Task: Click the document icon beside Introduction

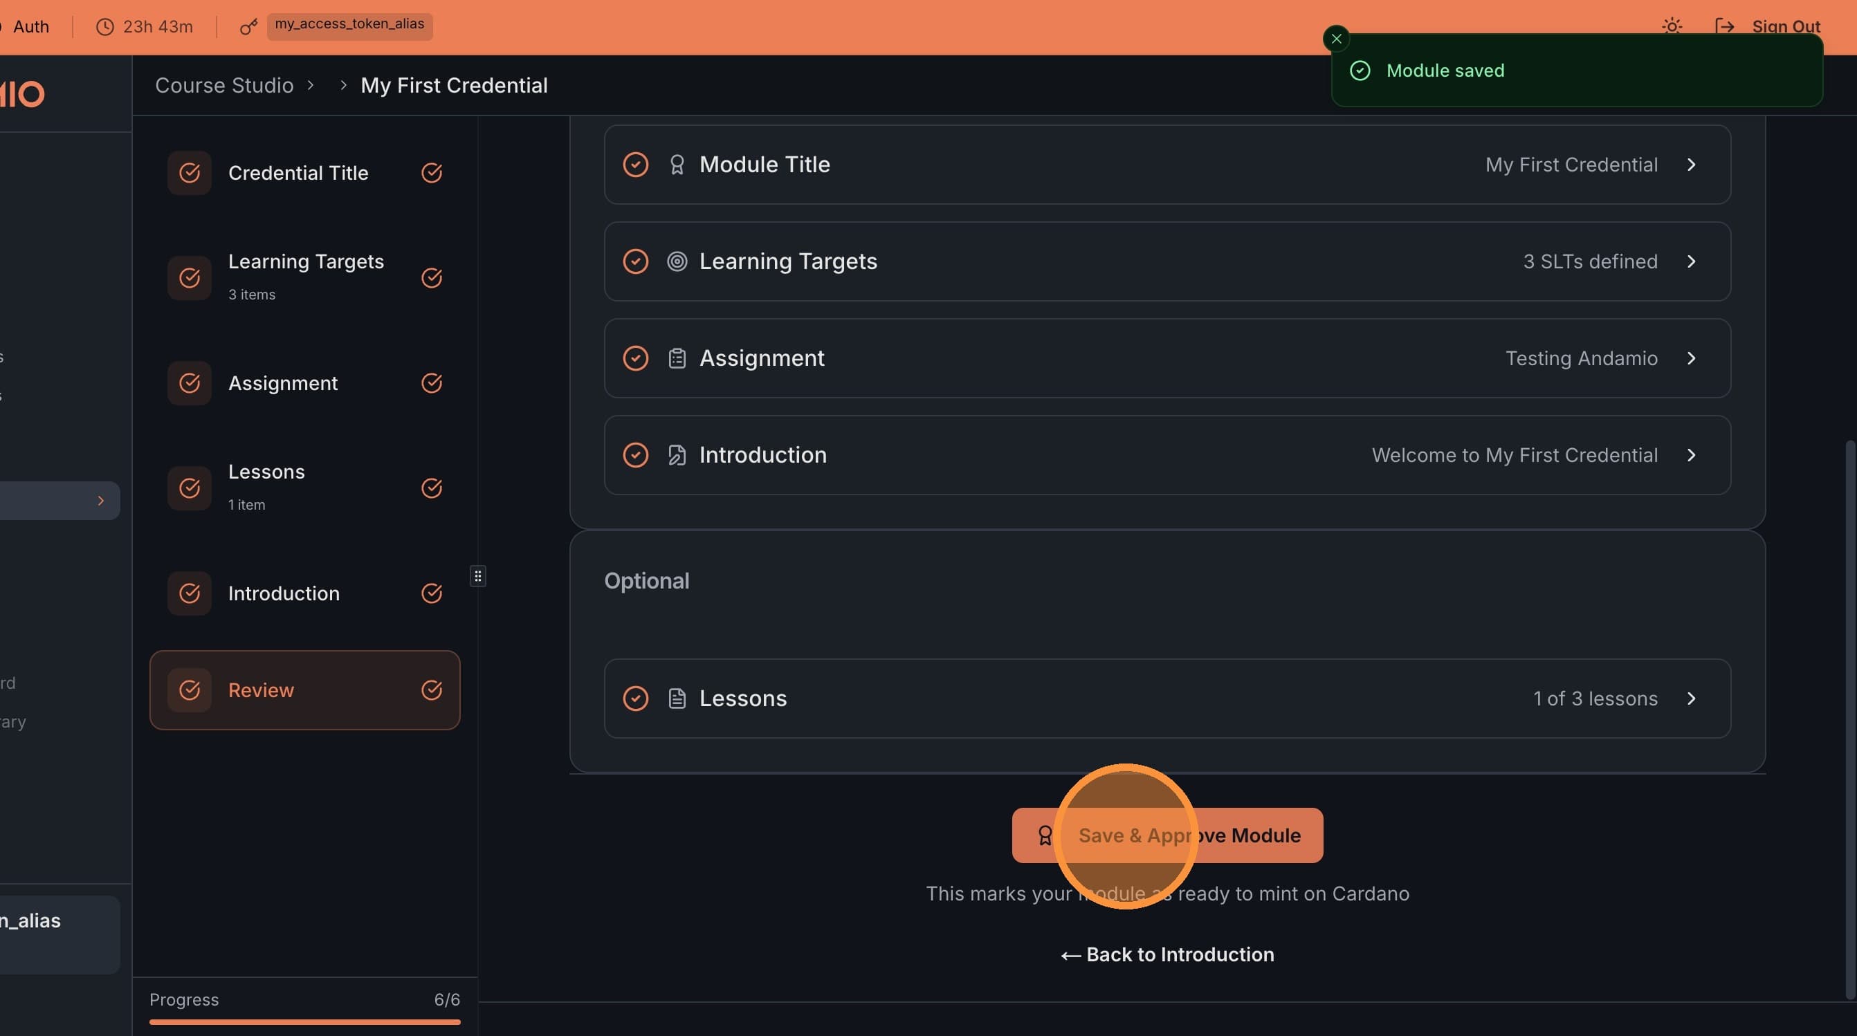Action: point(677,454)
